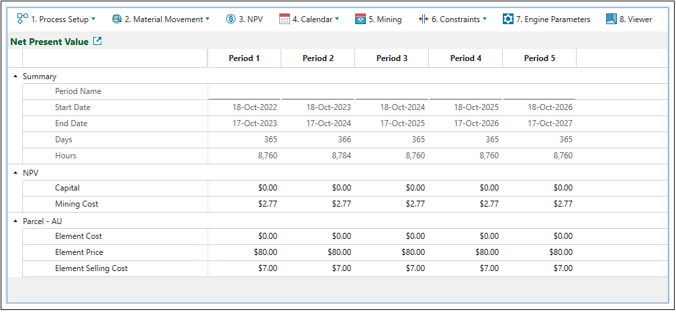Viewport: 676px width, 314px height.
Task: Open the Material Movement dropdown arrow
Action: (x=207, y=19)
